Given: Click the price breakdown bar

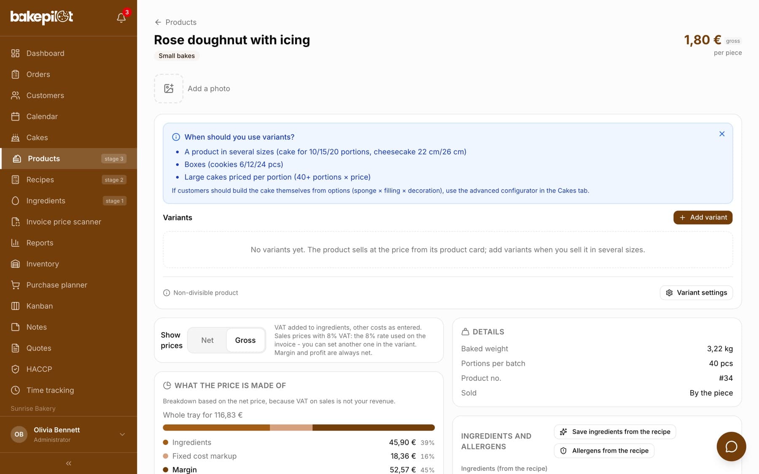Looking at the screenshot, I should tap(299, 428).
